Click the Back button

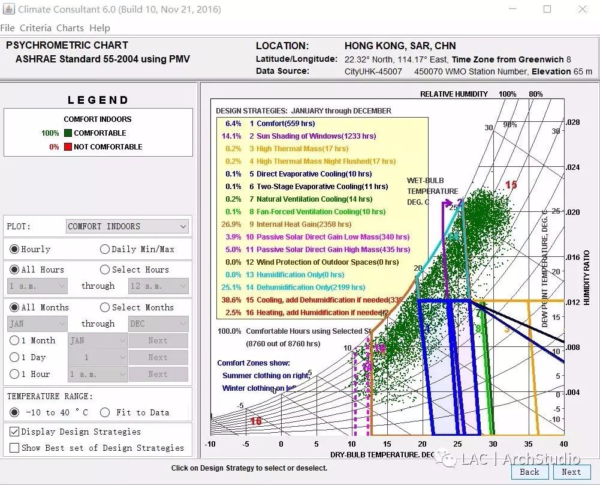pos(530,472)
